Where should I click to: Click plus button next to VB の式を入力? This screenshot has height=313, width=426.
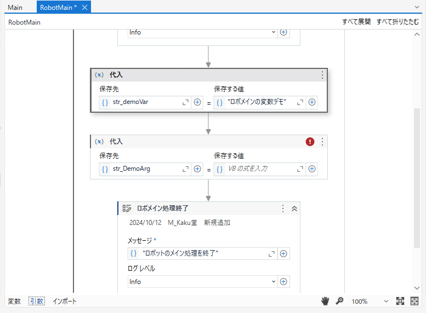click(312, 169)
